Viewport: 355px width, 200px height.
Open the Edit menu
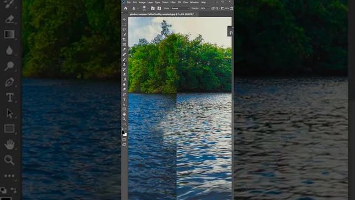[135, 2]
